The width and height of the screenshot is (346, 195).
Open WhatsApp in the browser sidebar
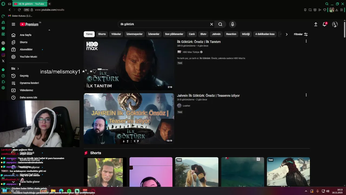pyautogui.click(x=3, y=49)
